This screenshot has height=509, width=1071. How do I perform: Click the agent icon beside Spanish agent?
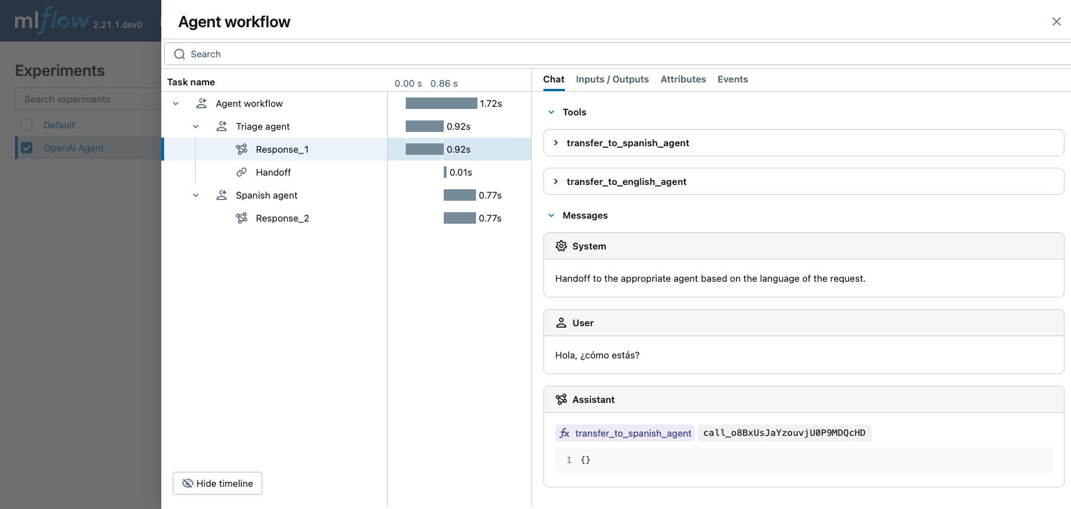click(222, 195)
